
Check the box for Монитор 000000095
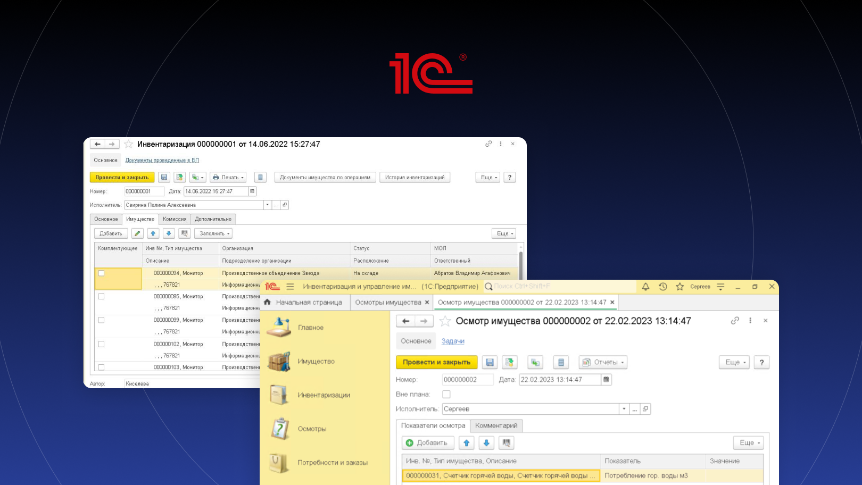tap(101, 297)
